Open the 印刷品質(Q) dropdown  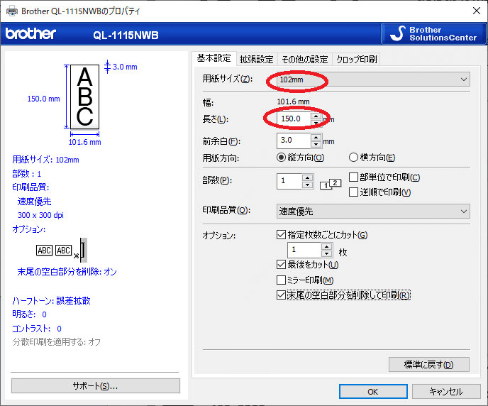373,212
